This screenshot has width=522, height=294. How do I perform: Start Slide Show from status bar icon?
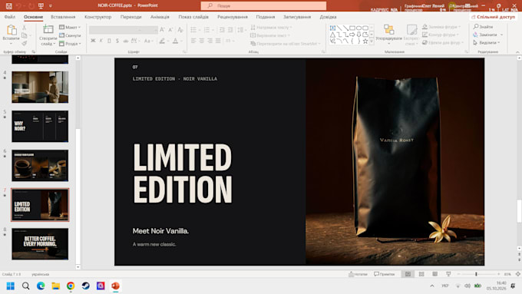[448, 274]
